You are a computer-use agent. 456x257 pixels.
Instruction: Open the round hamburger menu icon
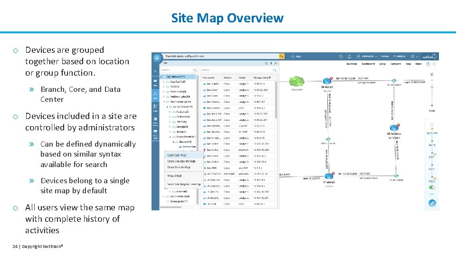[x=157, y=58]
